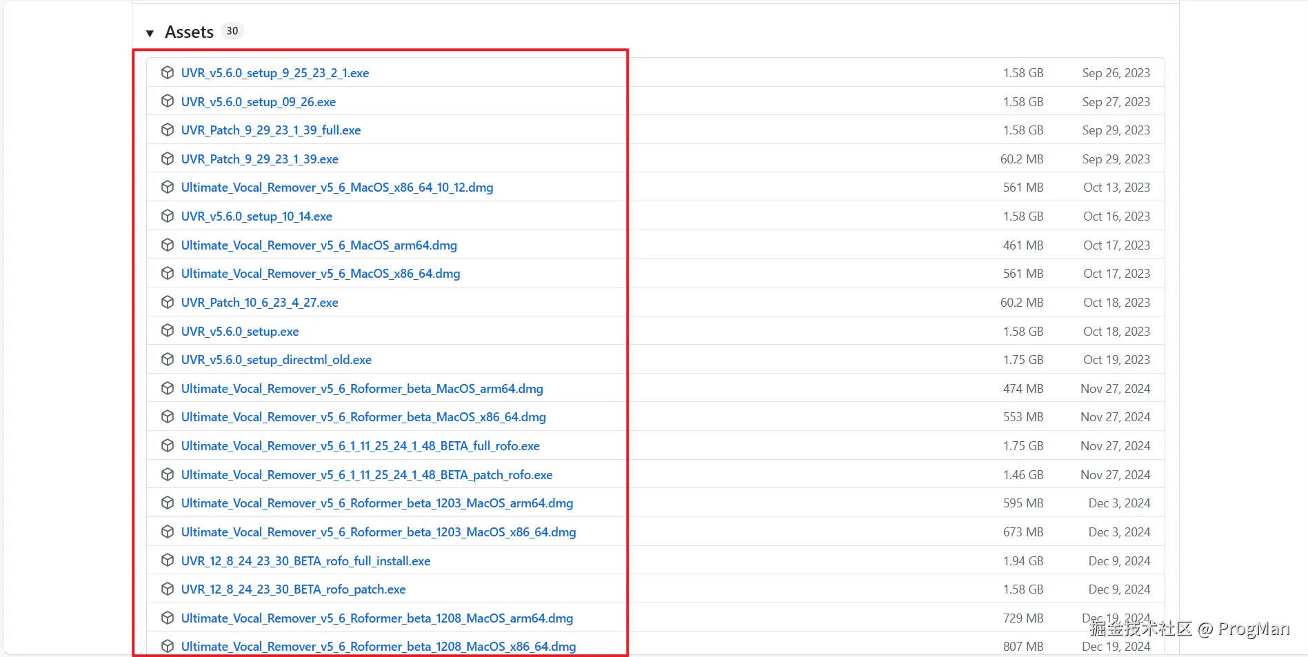Image resolution: width=1308 pixels, height=657 pixels.
Task: Click package icon beside UVR_Patch_10_6_23_4_27.exe
Action: coord(168,302)
